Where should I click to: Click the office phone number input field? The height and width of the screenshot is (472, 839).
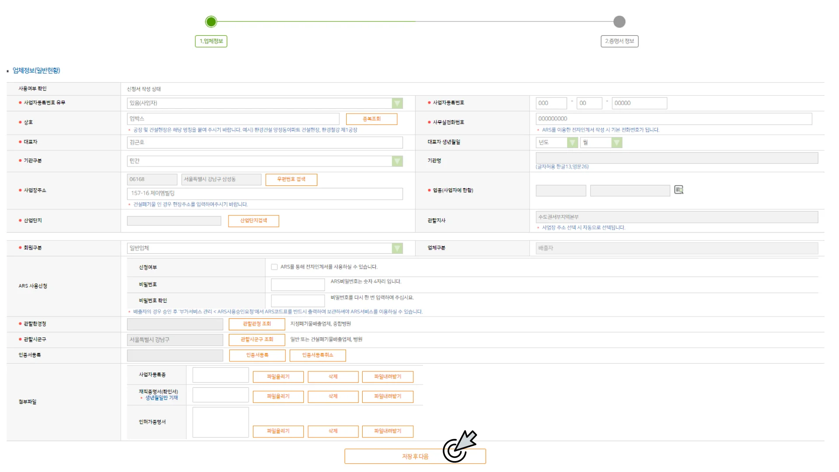pyautogui.click(x=673, y=119)
